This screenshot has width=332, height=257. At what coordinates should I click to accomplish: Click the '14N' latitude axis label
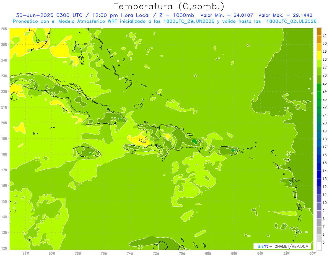[x=4, y=217]
